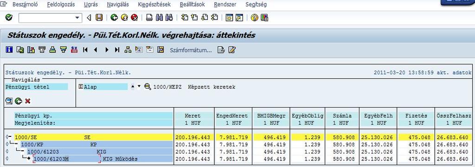Screen dimensions: 475x167
Task: Step to previous Alap value with up arrow
Action: pyautogui.click(x=133, y=87)
